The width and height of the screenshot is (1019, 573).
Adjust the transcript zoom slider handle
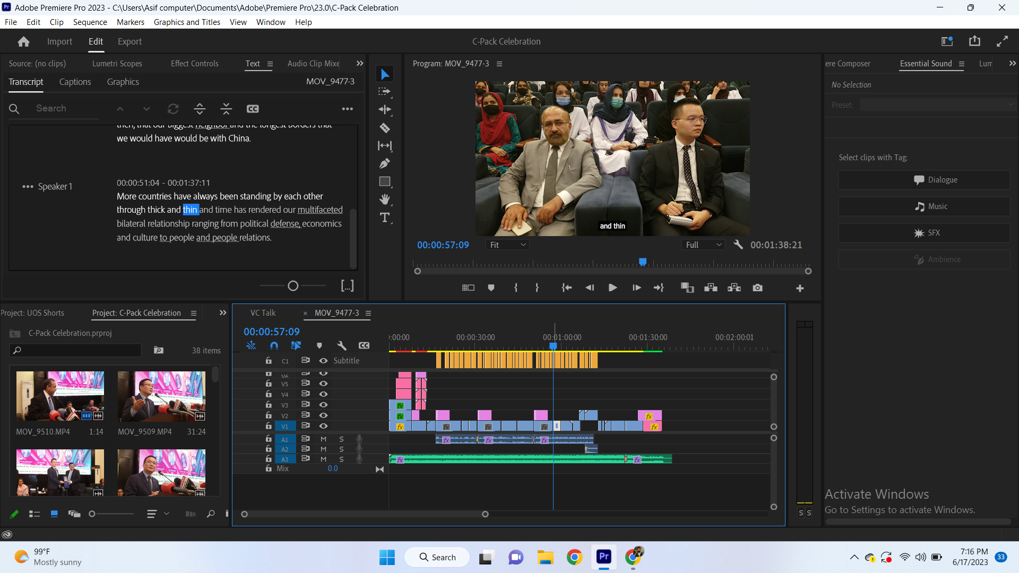(x=293, y=286)
